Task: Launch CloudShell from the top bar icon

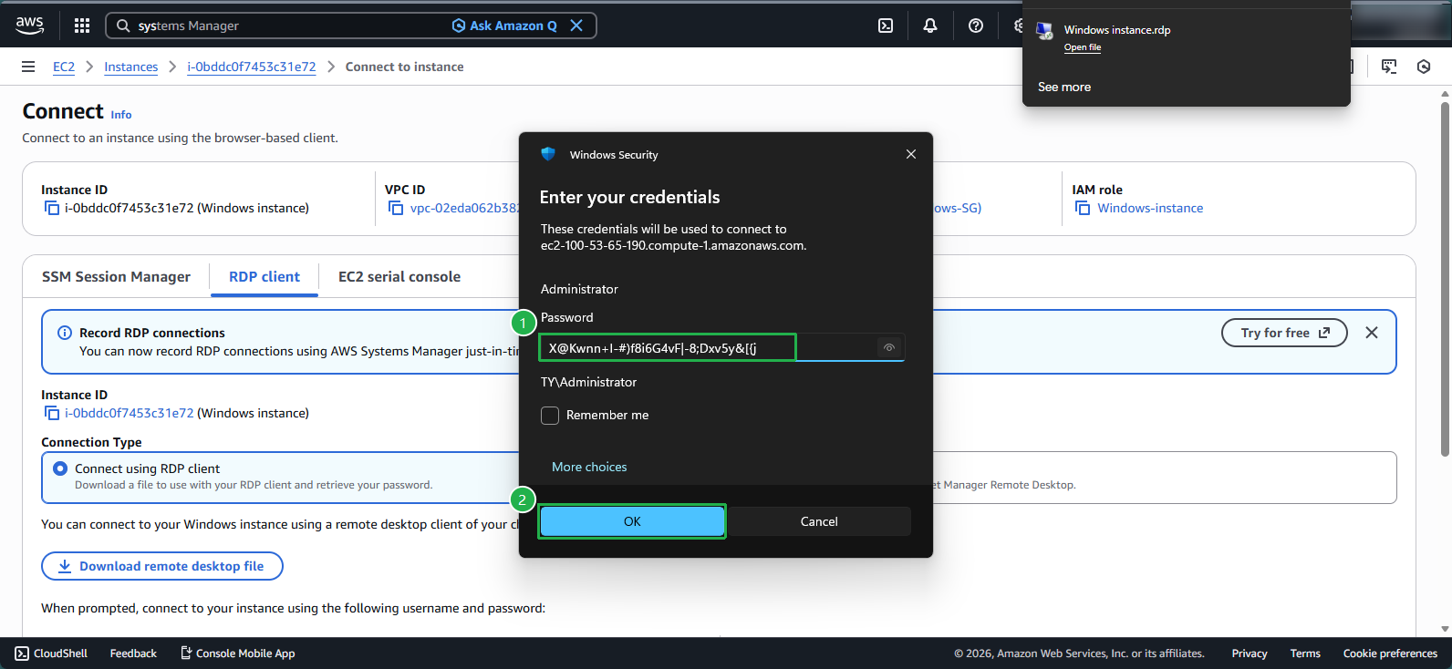Action: [886, 26]
